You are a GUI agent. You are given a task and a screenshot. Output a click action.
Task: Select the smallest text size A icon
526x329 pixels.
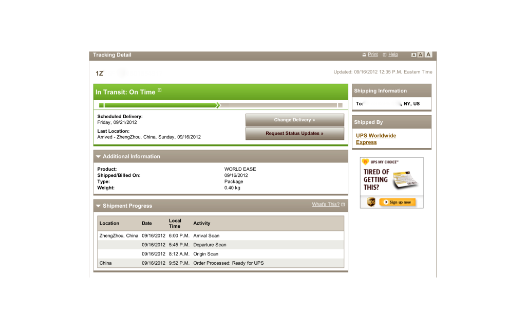[414, 55]
